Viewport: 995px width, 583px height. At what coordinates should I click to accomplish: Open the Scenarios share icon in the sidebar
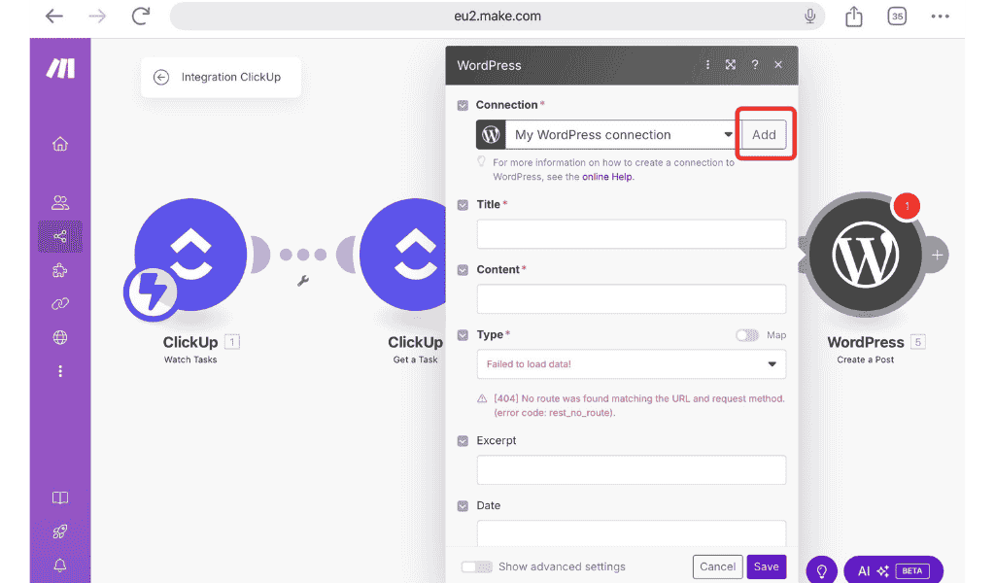click(x=59, y=237)
